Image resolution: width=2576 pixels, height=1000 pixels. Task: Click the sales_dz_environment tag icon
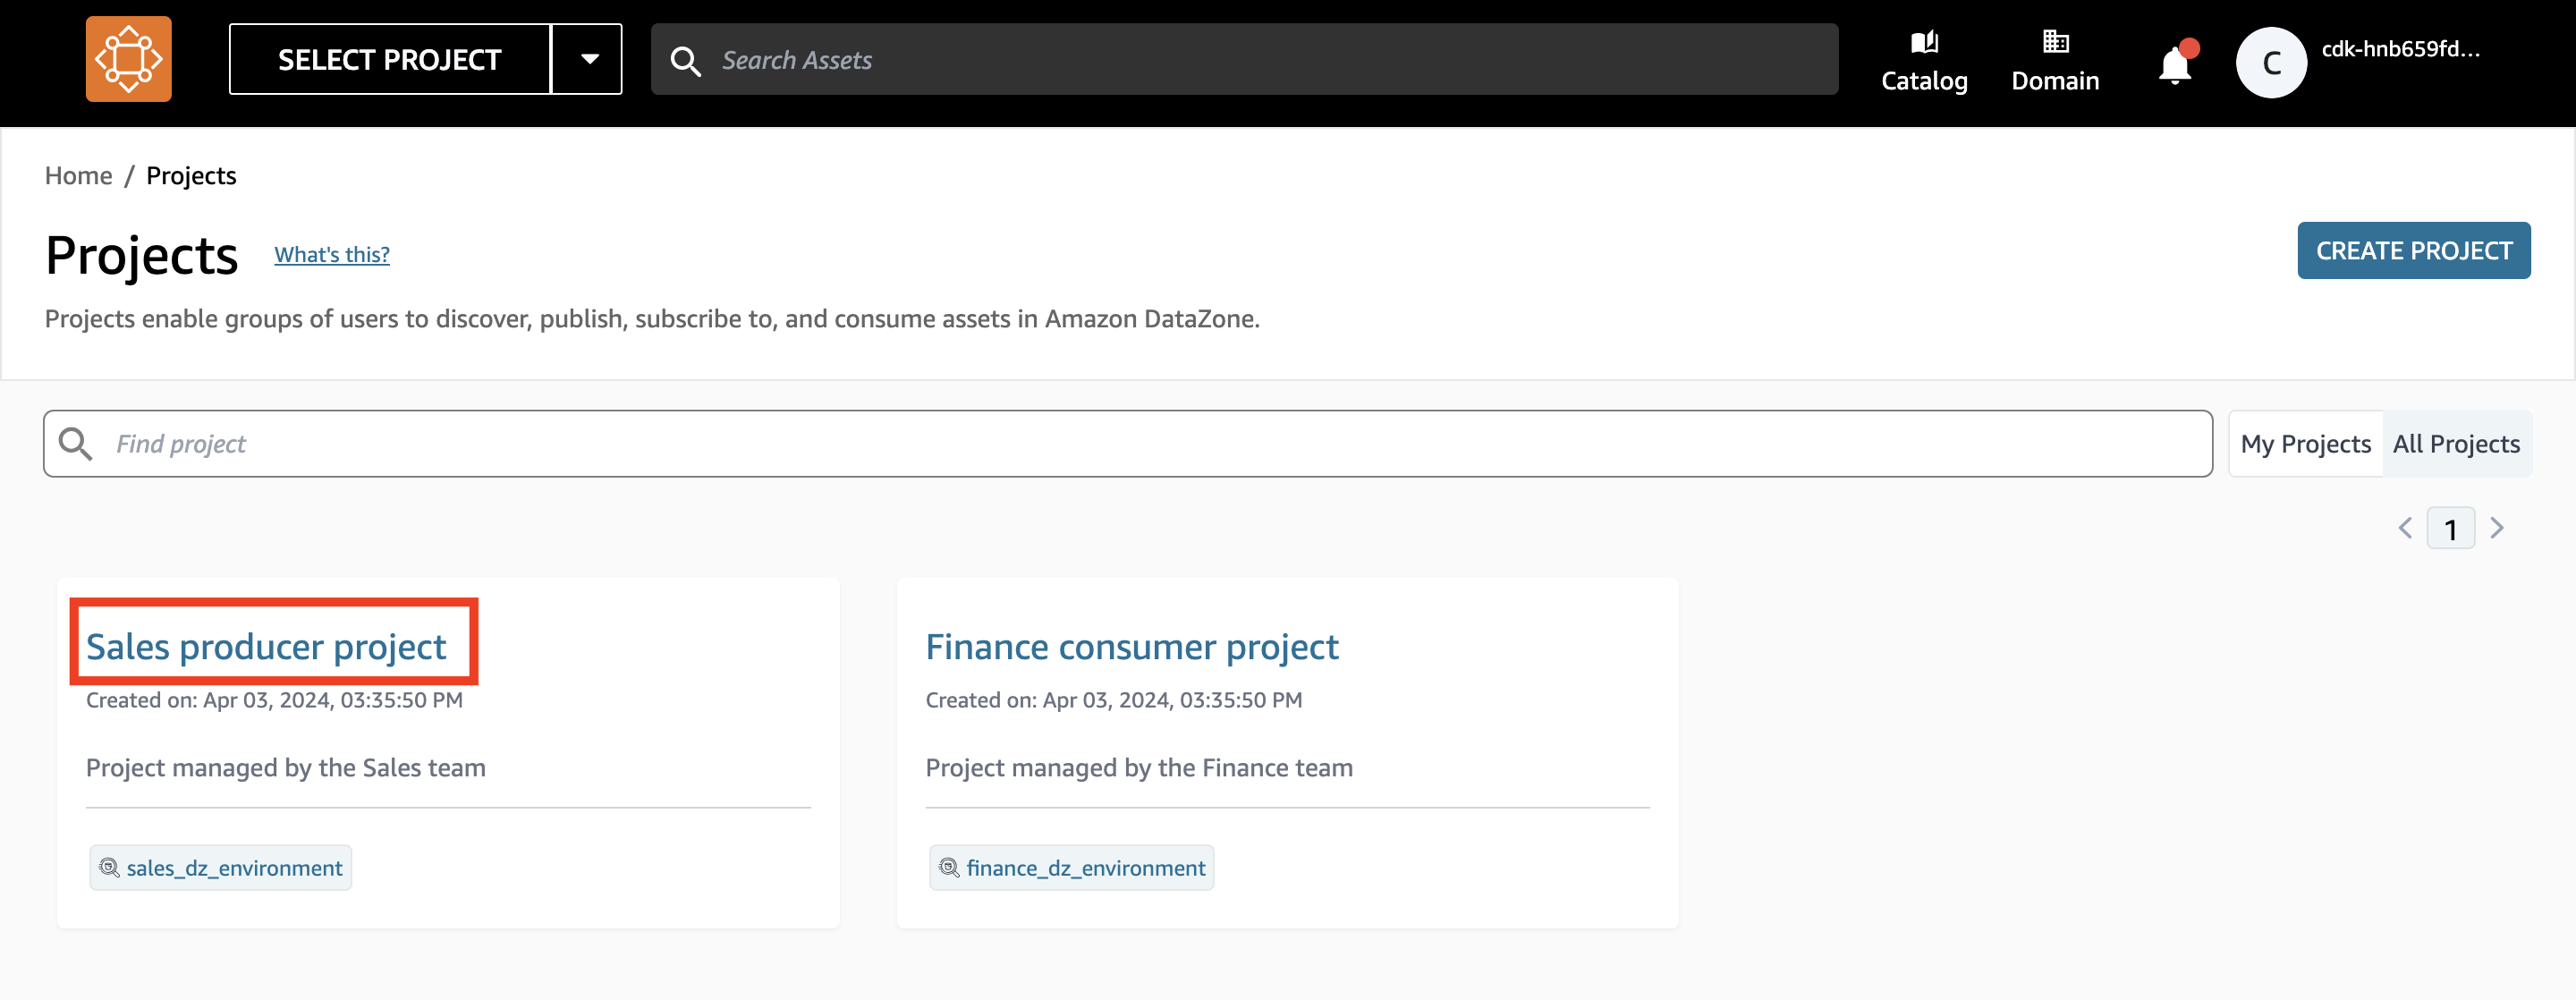110,868
